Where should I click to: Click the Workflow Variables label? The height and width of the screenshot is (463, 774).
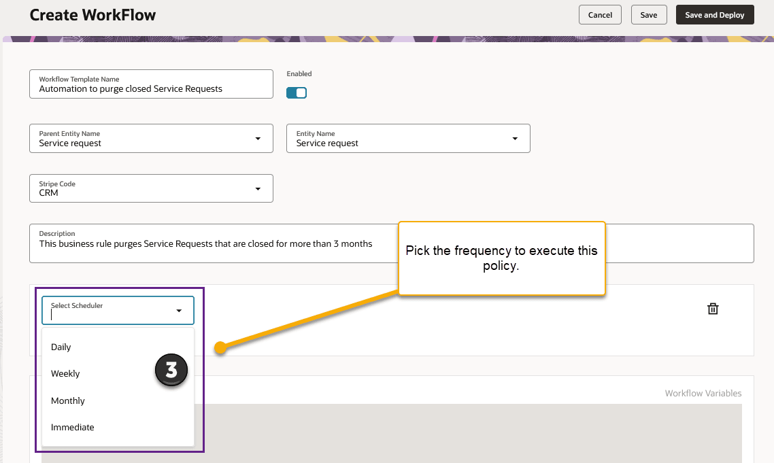[x=703, y=393]
